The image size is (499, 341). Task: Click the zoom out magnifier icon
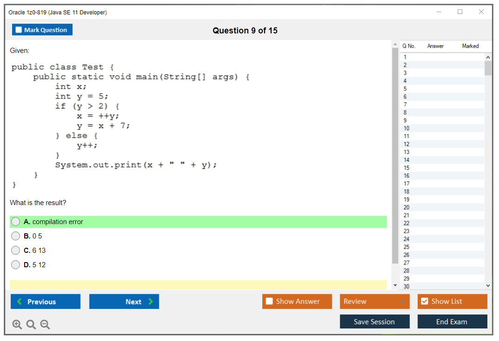coord(45,325)
